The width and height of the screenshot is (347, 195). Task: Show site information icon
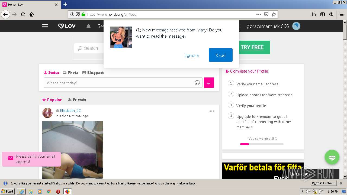[x=72, y=14]
